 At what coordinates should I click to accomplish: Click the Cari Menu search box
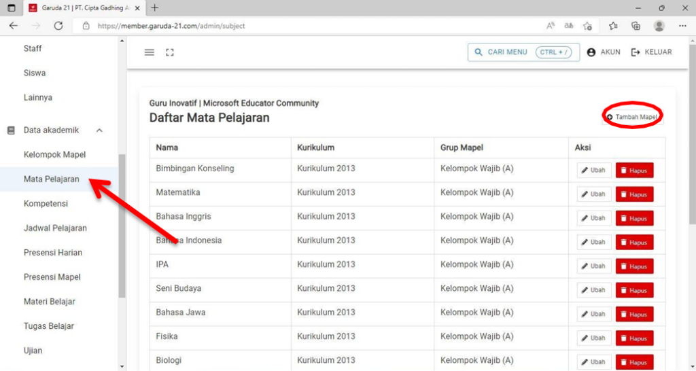[x=523, y=52]
